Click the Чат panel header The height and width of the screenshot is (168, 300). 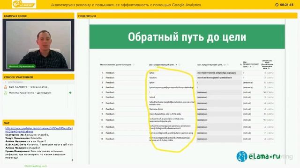(x=38, y=123)
